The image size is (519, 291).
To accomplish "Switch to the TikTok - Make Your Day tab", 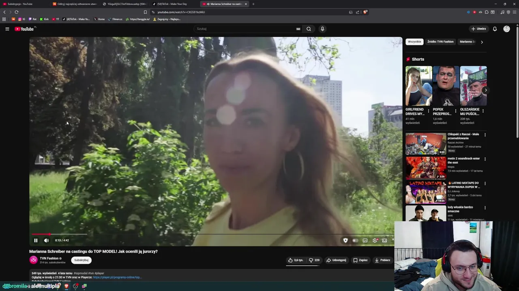I will (174, 4).
